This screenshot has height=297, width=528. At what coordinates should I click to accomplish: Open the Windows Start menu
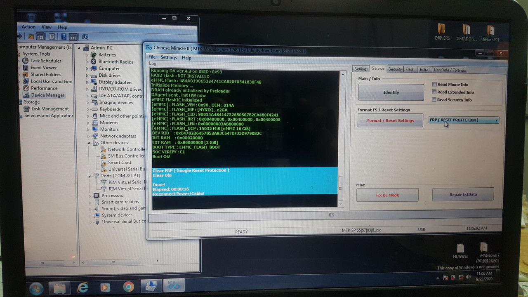(x=36, y=288)
